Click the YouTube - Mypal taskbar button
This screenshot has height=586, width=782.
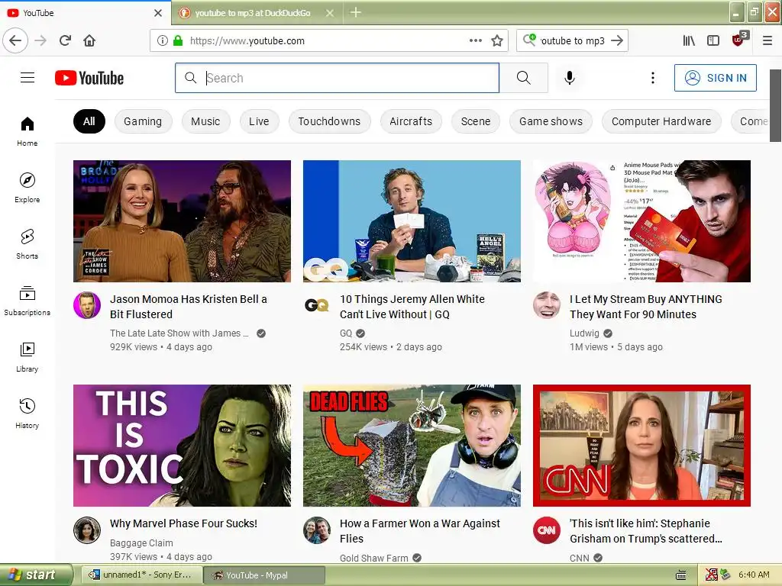click(264, 575)
